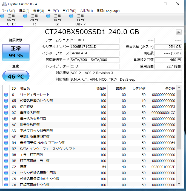Click status icon of B4 未使用予備 NAND row
Screen dimensions: 186x191
pos(6,143)
